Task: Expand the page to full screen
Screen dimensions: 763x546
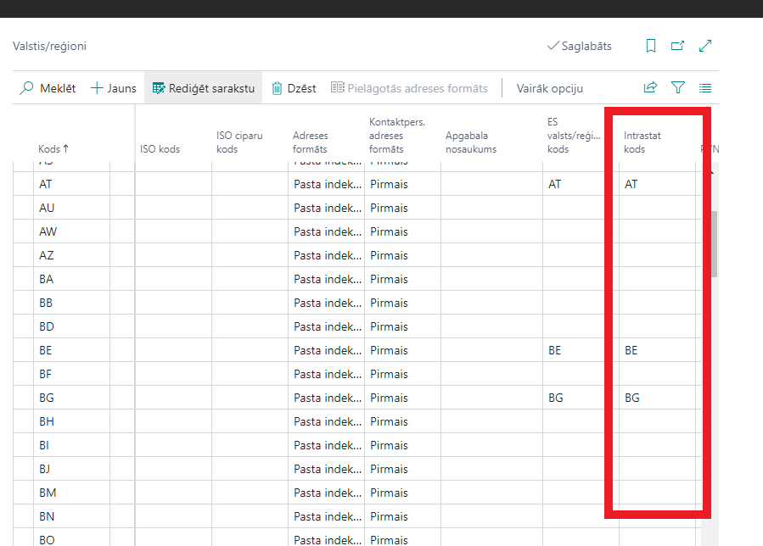Action: pyautogui.click(x=705, y=46)
